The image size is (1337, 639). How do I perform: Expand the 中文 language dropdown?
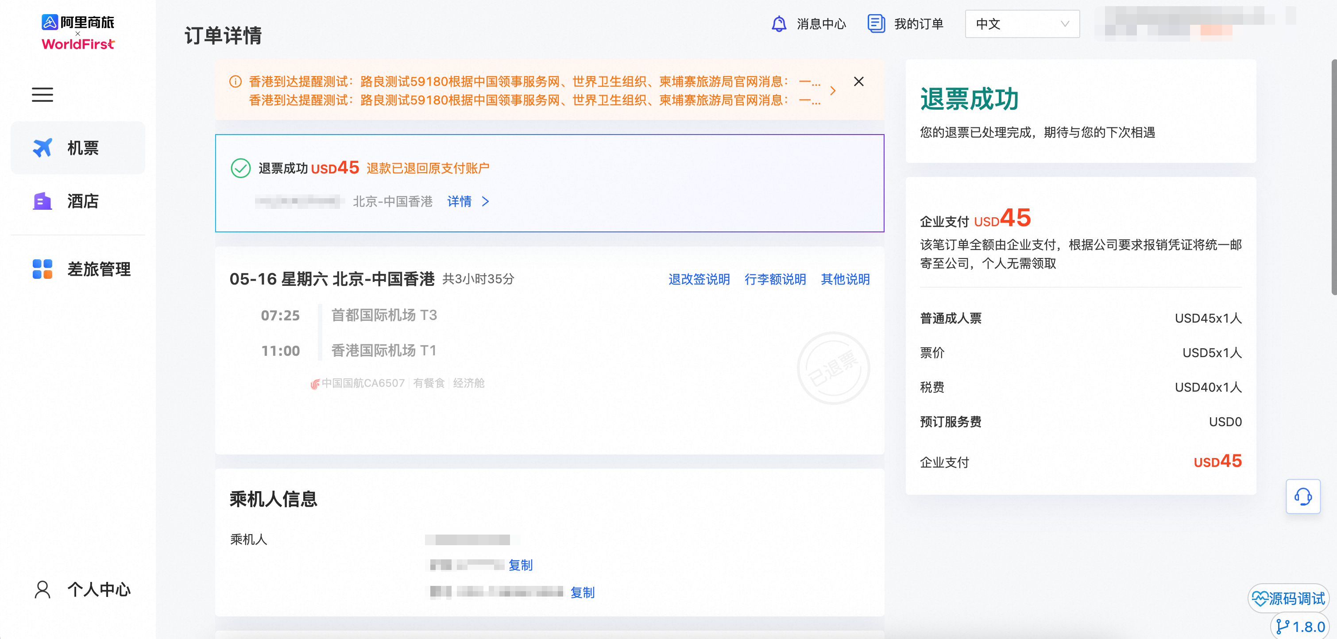click(1021, 24)
